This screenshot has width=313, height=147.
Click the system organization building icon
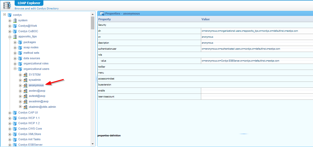pyautogui.click(x=15, y=21)
